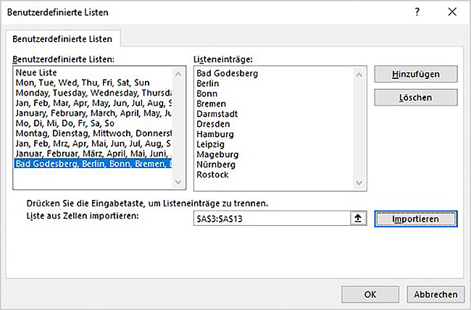Image resolution: width=471 pixels, height=310 pixels.
Task: Open the help question mark
Action: (x=417, y=12)
